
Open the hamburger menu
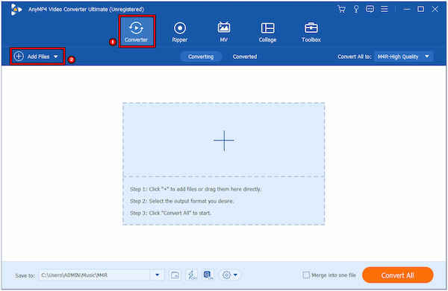[x=385, y=9]
